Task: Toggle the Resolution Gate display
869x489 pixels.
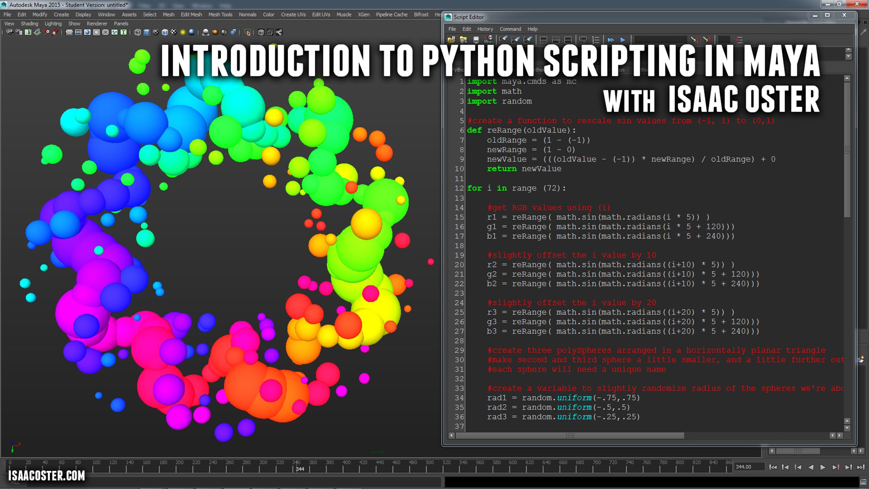Action: (87, 33)
